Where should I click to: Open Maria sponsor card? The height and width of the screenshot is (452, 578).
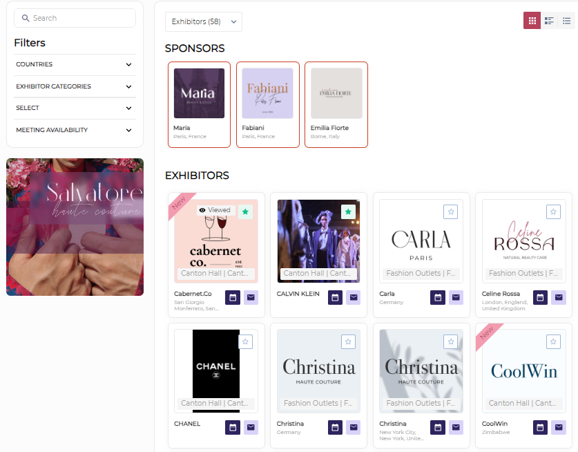(x=199, y=104)
